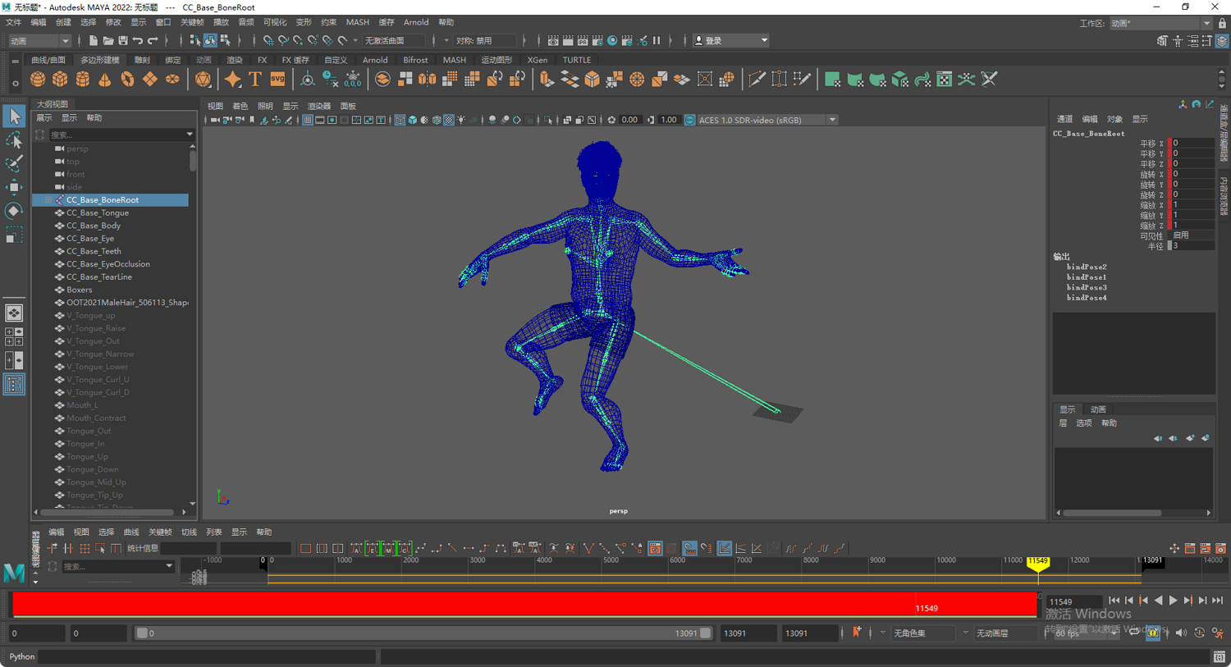1231x667 pixels.
Task: Click bindPose2 in the outputs list
Action: click(x=1087, y=267)
